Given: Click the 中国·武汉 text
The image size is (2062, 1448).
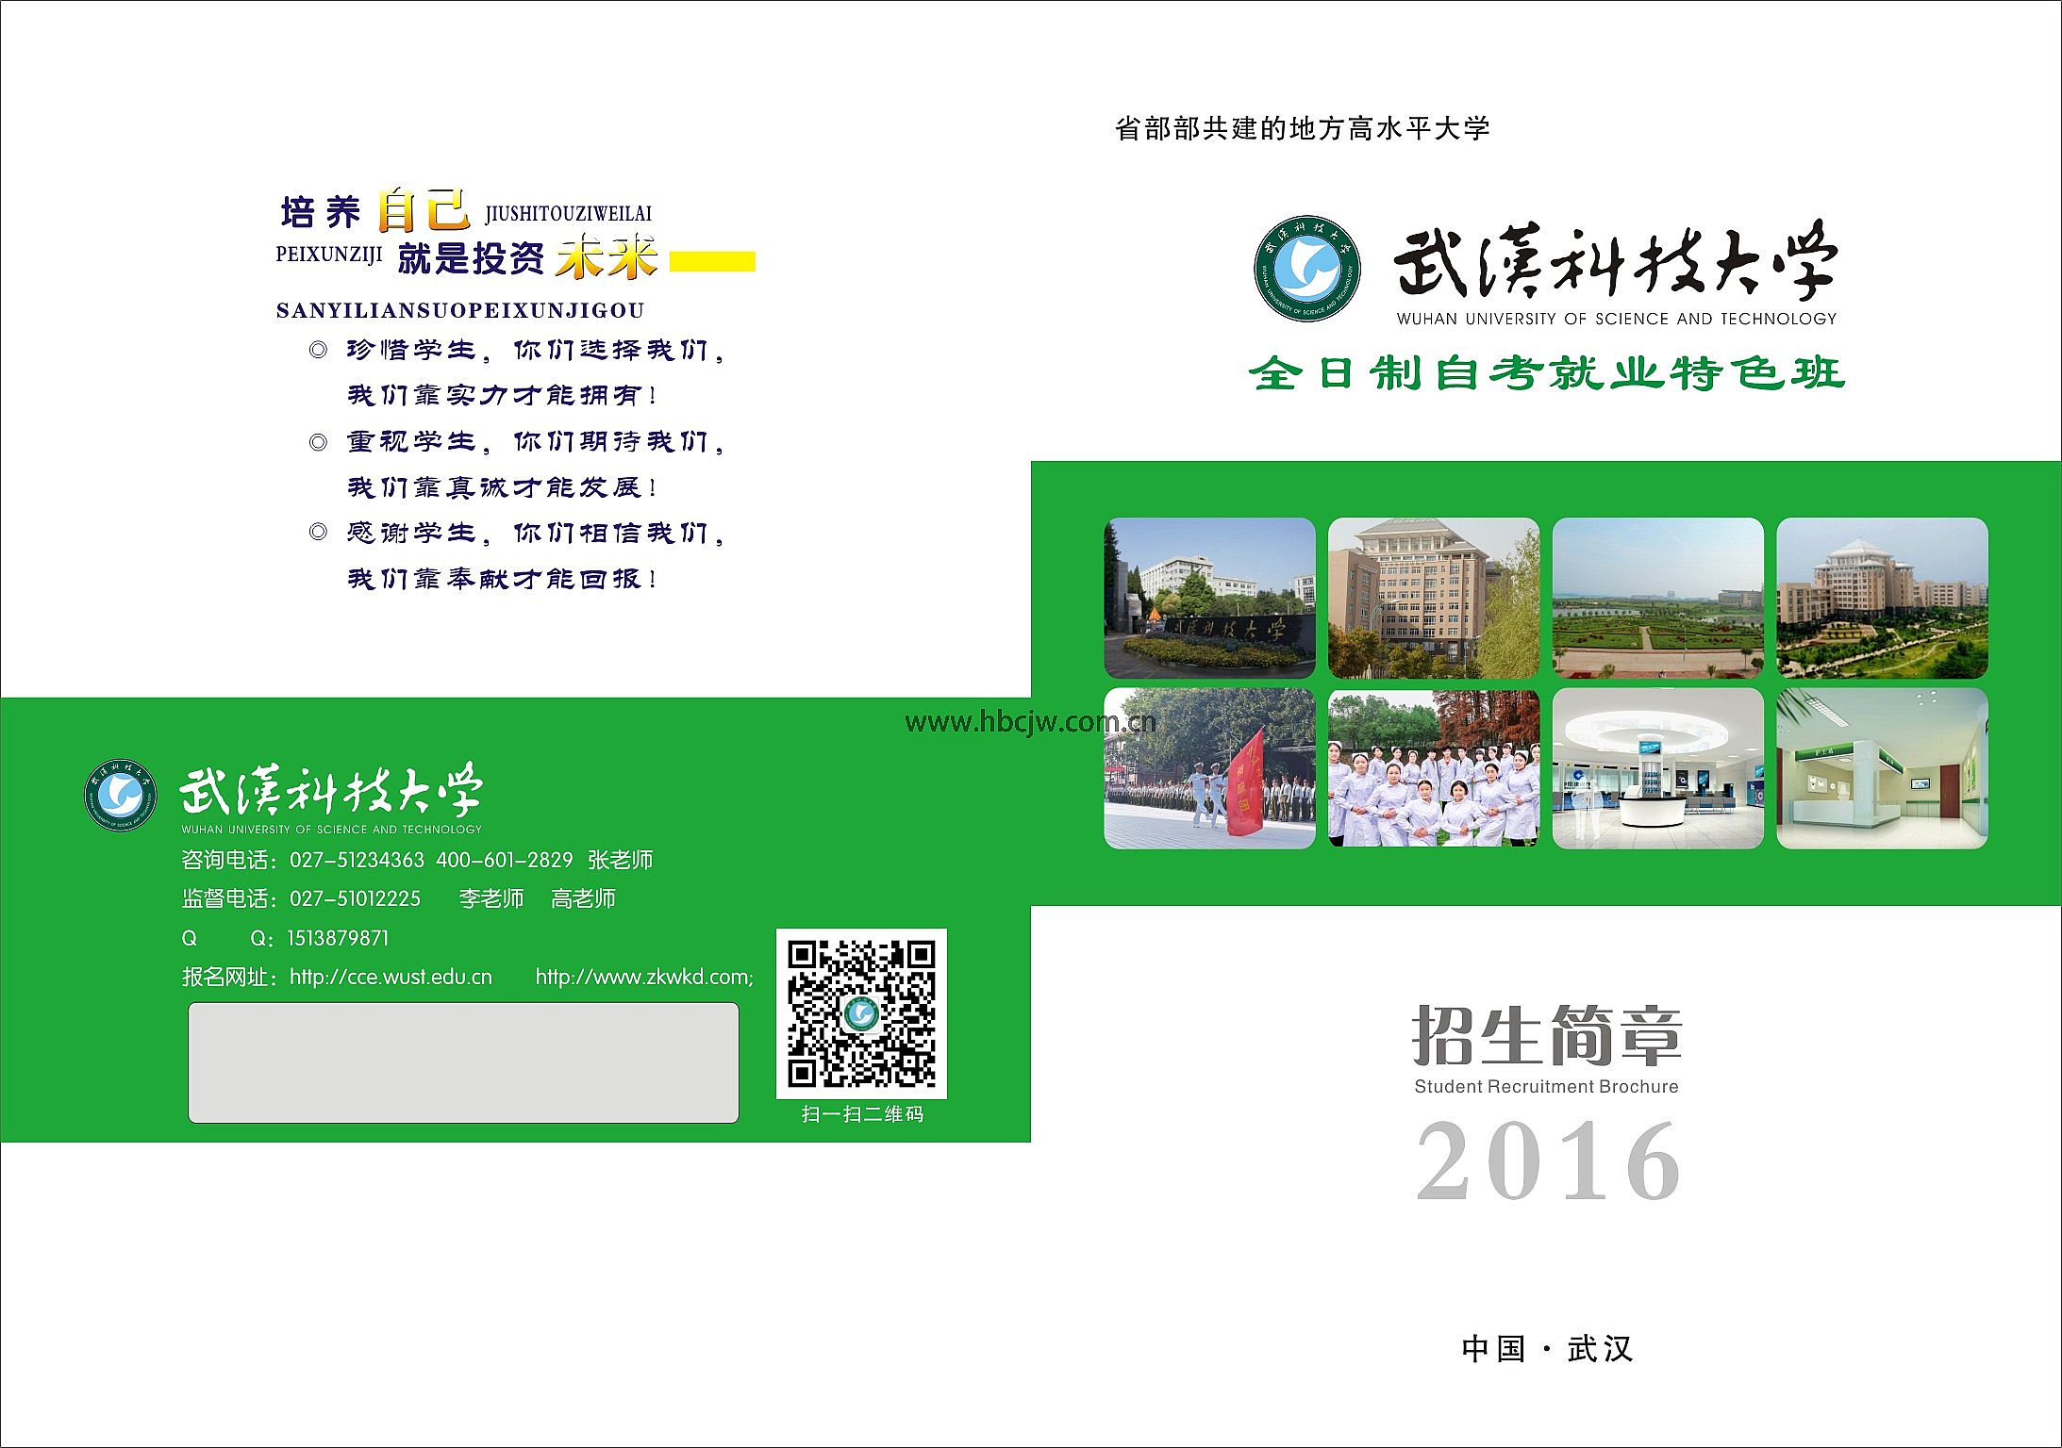Looking at the screenshot, I should tap(1547, 1349).
